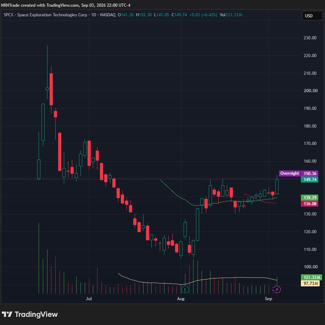Viewport: 325px width, 325px height.
Task: Click the 210.00 price scale label
Action: coord(310,73)
